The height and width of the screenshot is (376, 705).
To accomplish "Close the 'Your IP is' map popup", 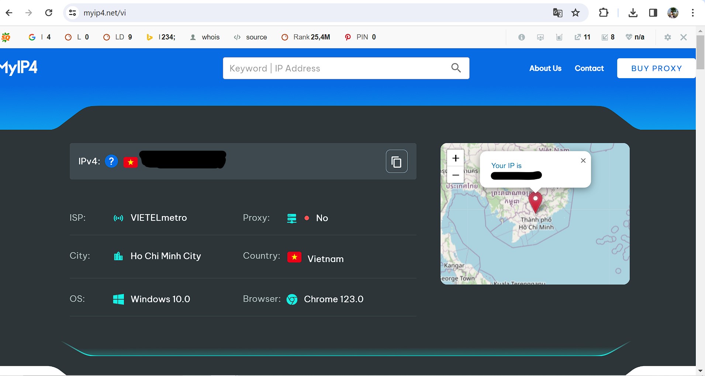I will (x=583, y=160).
